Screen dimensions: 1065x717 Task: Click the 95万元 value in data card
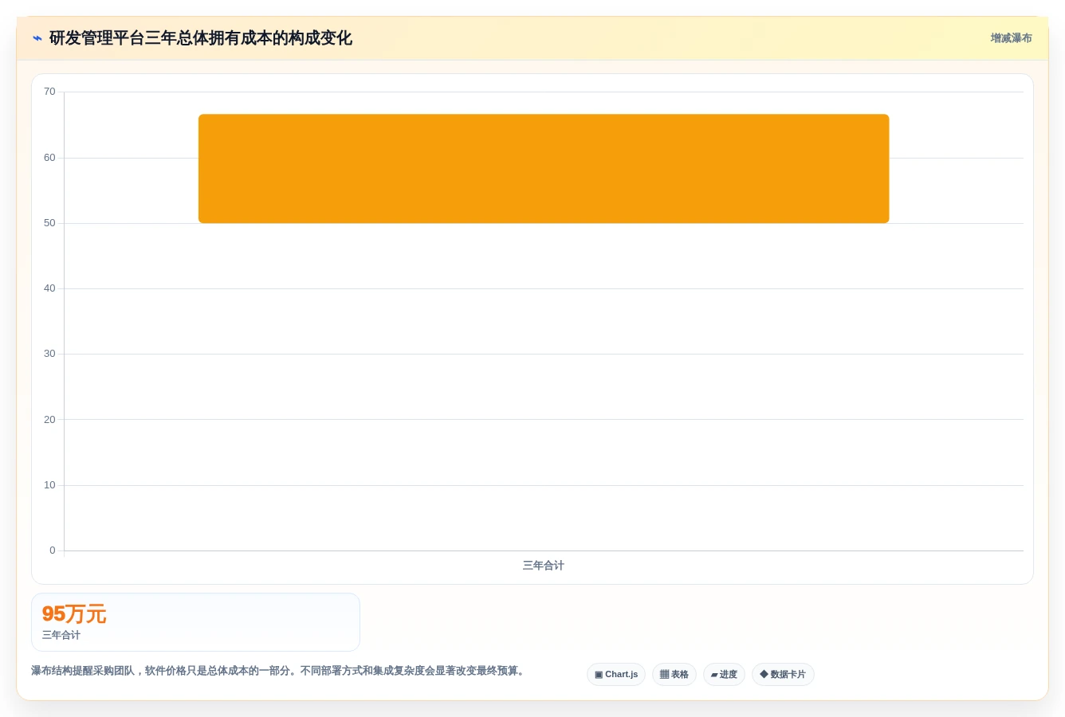pos(74,614)
